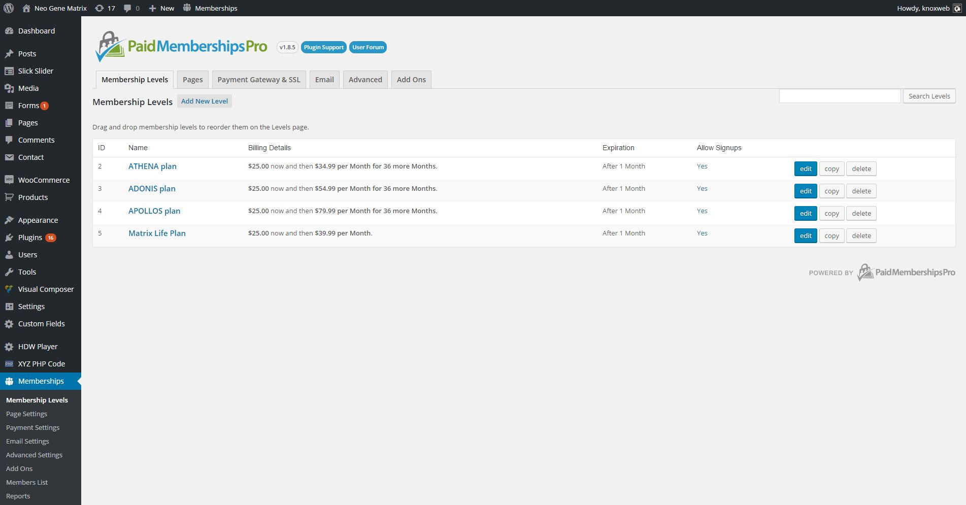Image resolution: width=966 pixels, height=505 pixels.
Task: Click the Memberships group icon in sidebar
Action: click(9, 381)
